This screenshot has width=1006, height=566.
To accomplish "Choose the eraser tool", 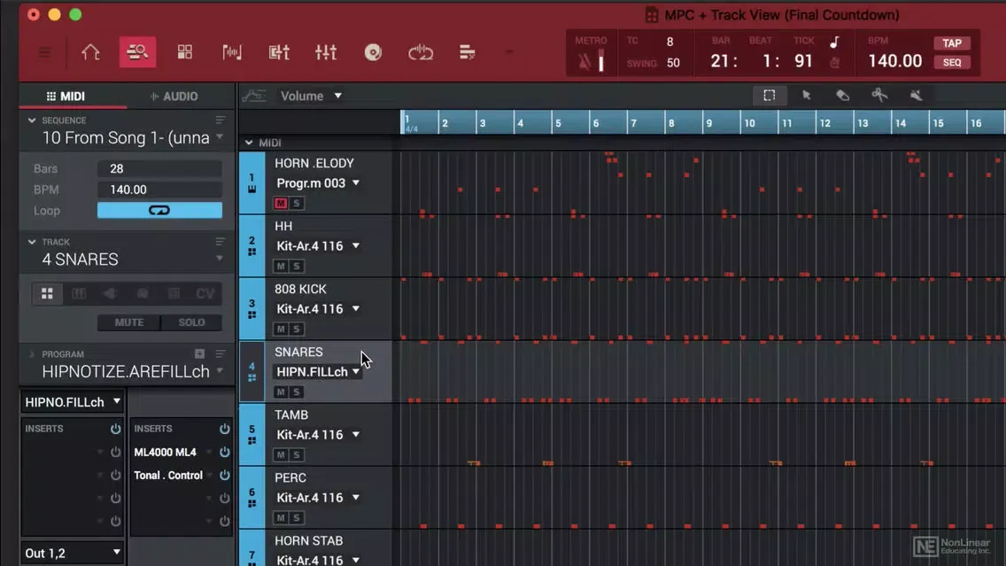I will pos(842,96).
